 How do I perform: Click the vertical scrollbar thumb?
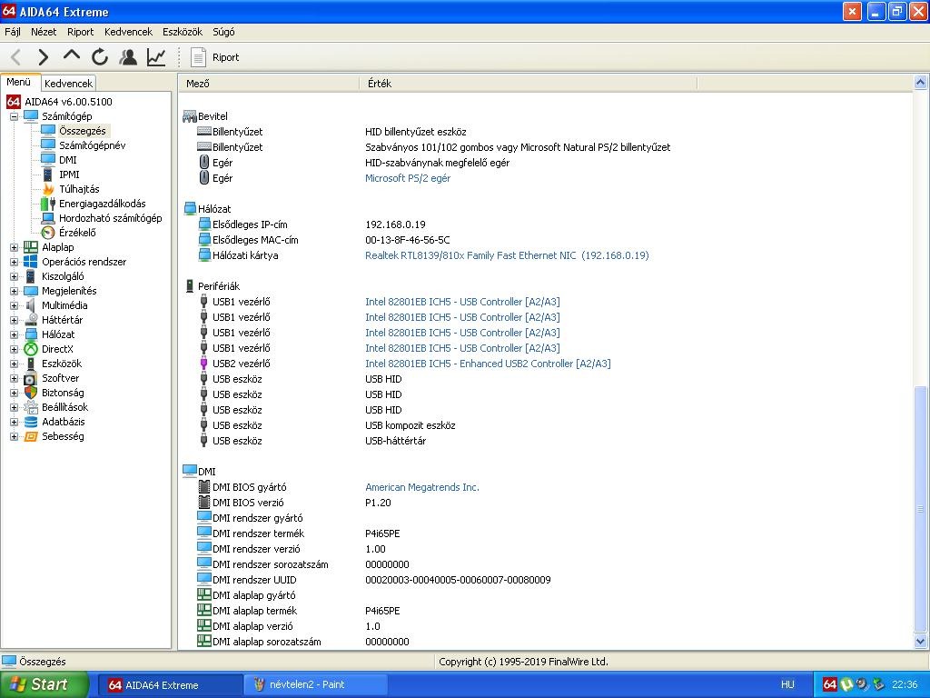tap(921, 509)
